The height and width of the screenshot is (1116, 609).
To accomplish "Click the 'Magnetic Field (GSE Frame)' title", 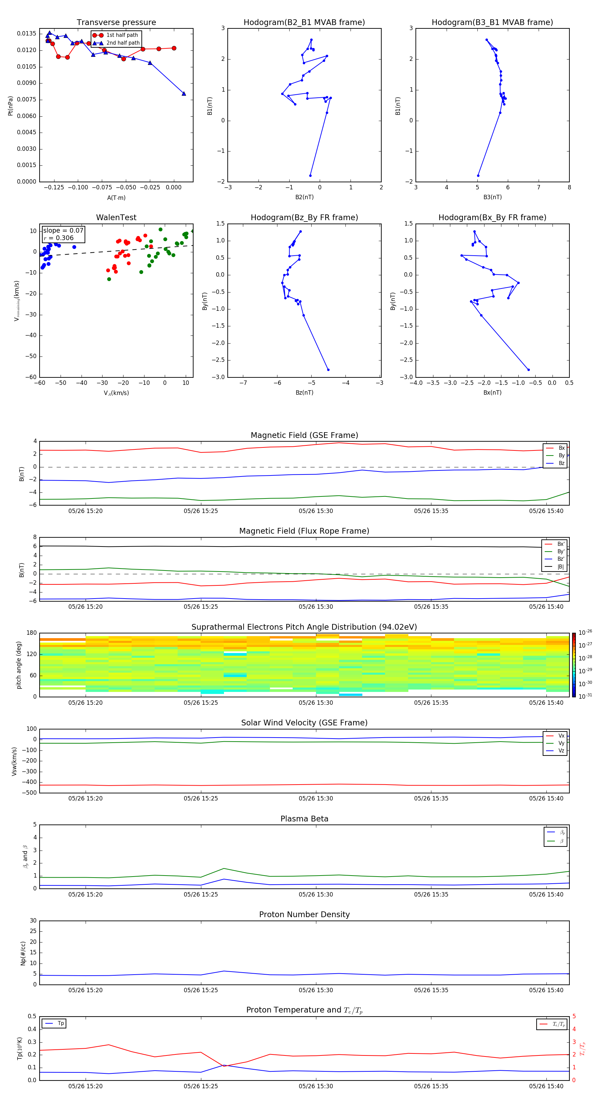I will (304, 435).
